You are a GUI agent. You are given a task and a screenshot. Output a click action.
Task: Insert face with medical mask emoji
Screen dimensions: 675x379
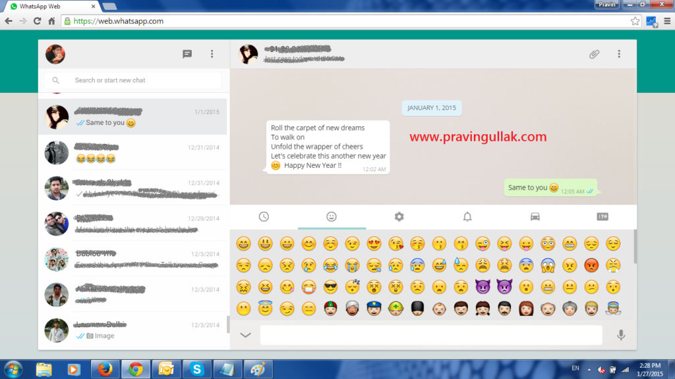click(308, 287)
